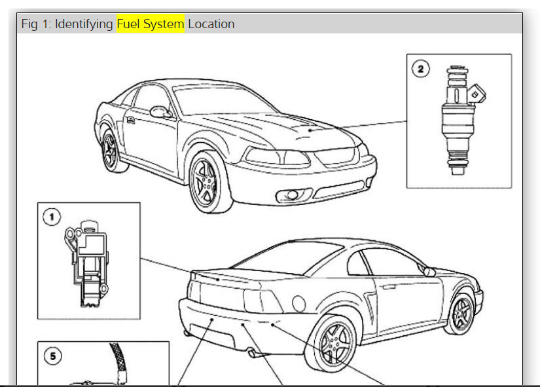
Task: Click the rear-view car illustration
Action: pos(331,305)
